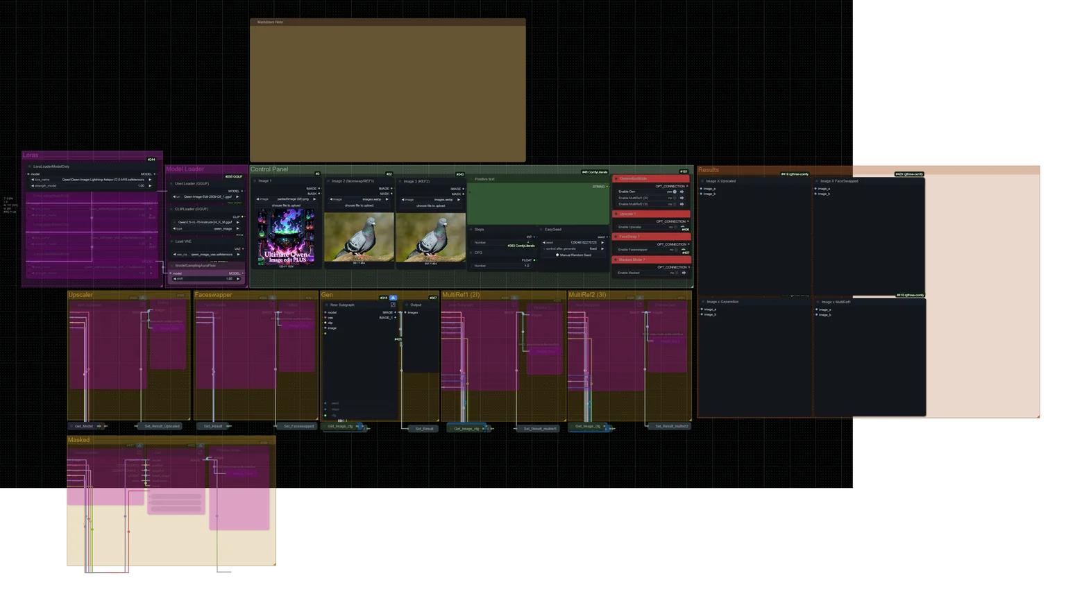Click choose file to upload under Image 1
Image resolution: width=1066 pixels, height=610 pixels.
click(286, 205)
